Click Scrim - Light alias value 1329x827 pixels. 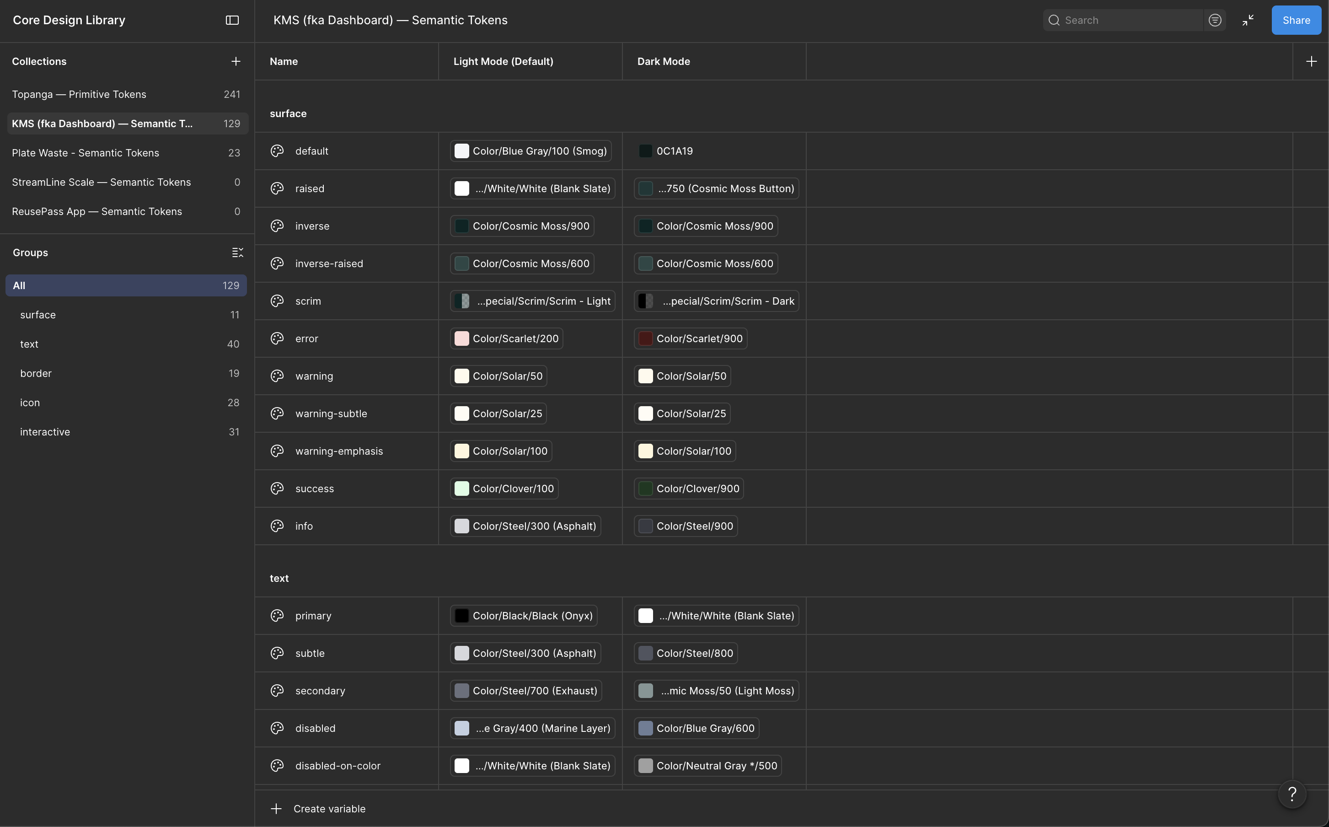[532, 301]
